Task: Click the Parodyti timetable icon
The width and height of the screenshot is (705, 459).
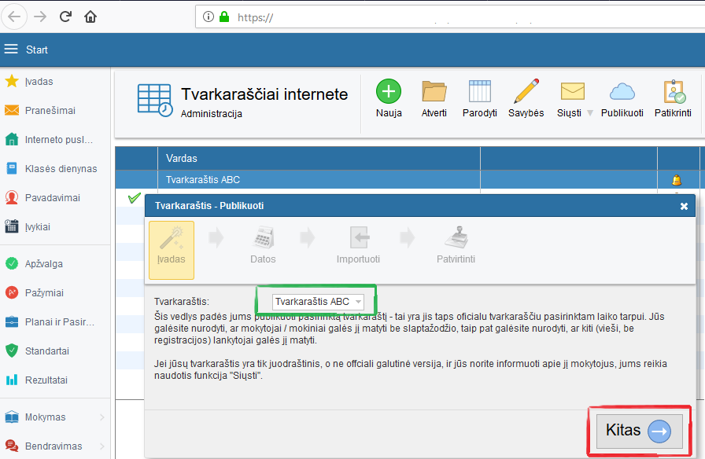Action: [479, 92]
